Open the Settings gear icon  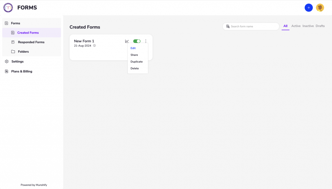(6, 61)
